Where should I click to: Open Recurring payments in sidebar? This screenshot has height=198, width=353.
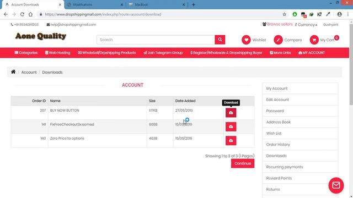pos(300,167)
